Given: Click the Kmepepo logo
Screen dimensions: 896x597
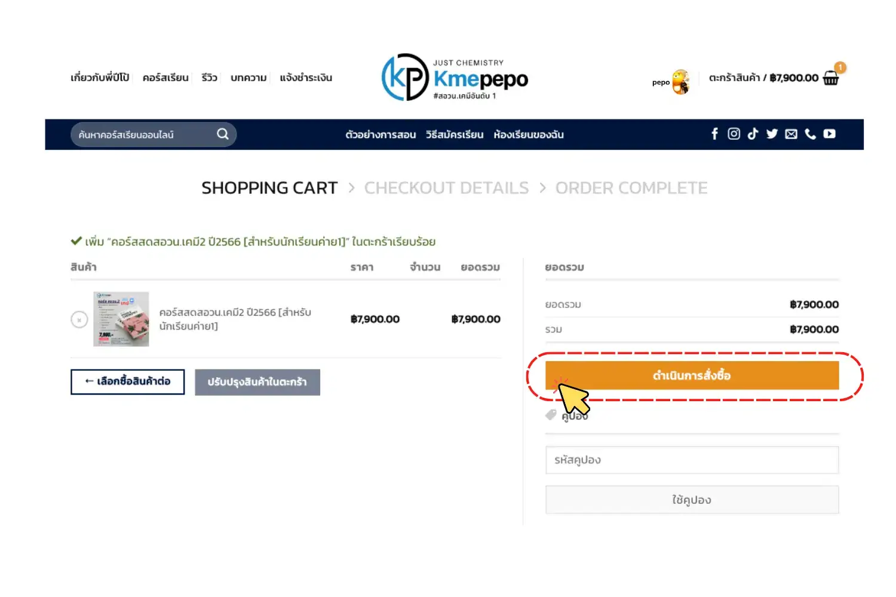Looking at the screenshot, I should click(455, 78).
